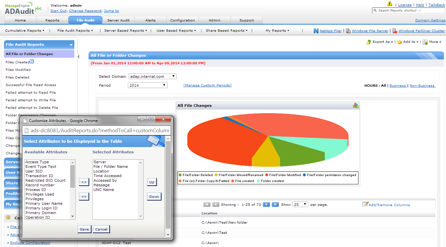The width and height of the screenshot is (446, 247).
Task: Go to next page of results
Action: click(266, 204)
